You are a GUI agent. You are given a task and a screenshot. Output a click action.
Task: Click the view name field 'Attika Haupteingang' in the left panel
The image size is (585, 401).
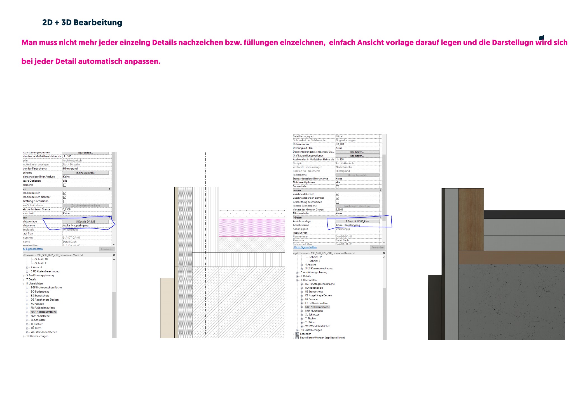pos(86,226)
